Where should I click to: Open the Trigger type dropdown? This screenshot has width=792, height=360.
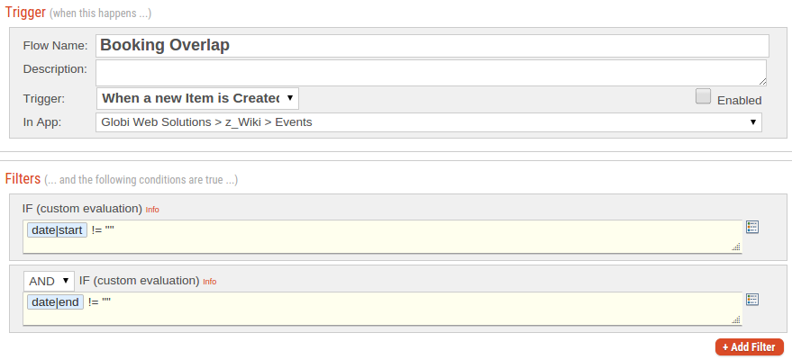(197, 98)
